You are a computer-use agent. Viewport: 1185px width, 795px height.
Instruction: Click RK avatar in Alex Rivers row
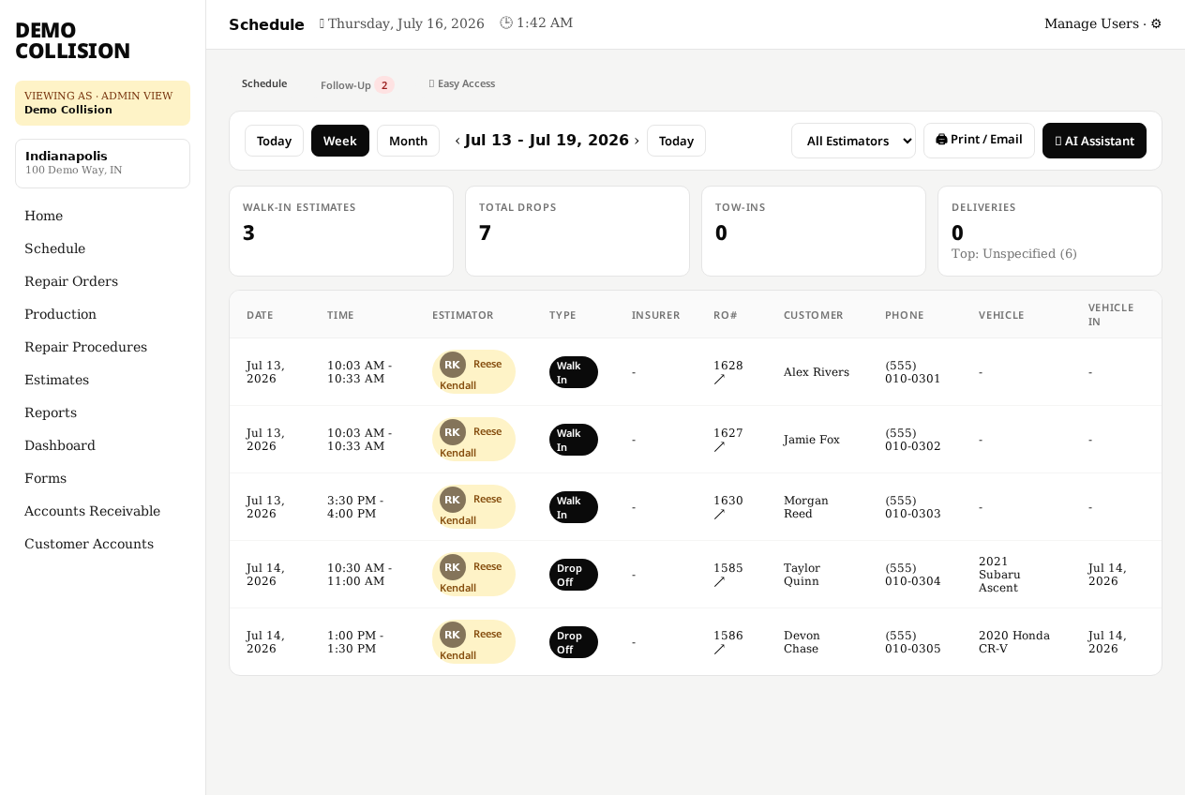[x=453, y=365]
